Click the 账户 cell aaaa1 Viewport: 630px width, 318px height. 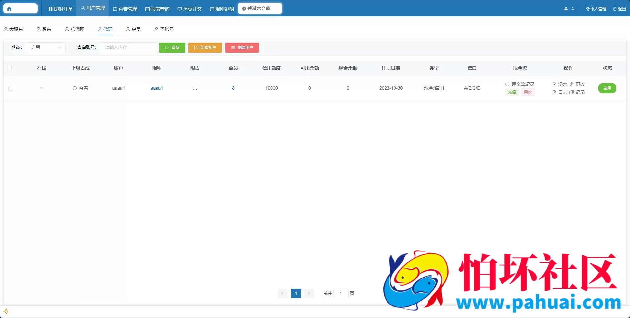pyautogui.click(x=119, y=88)
